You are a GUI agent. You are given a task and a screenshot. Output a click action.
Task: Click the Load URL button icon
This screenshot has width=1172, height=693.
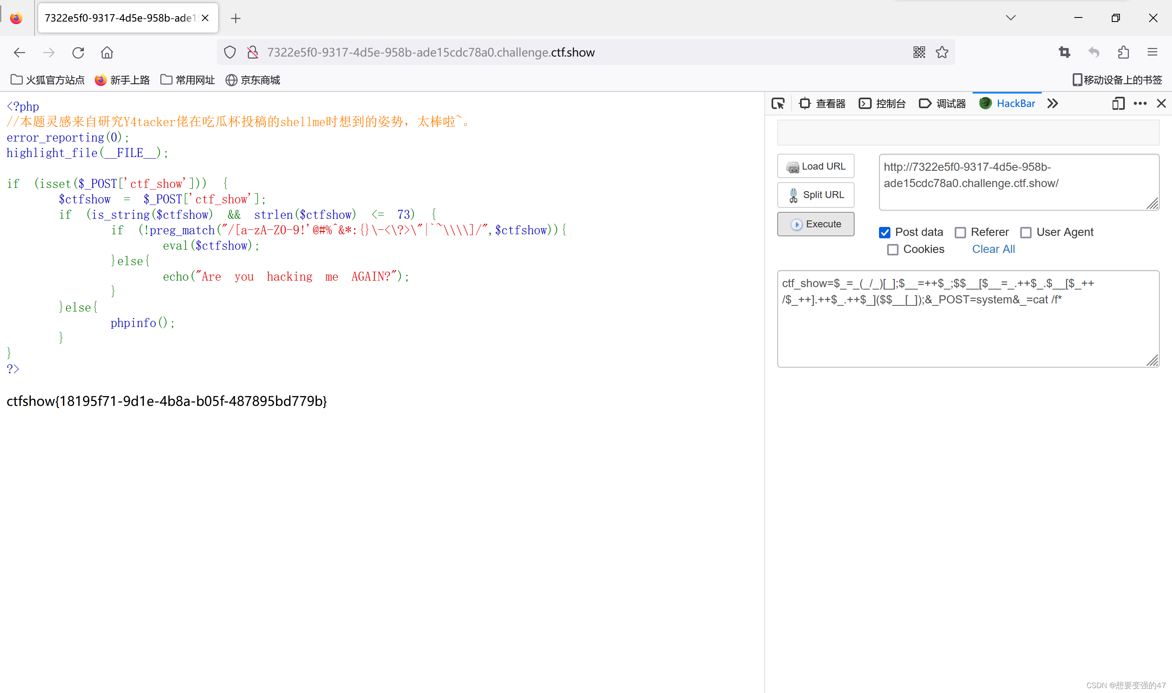792,167
